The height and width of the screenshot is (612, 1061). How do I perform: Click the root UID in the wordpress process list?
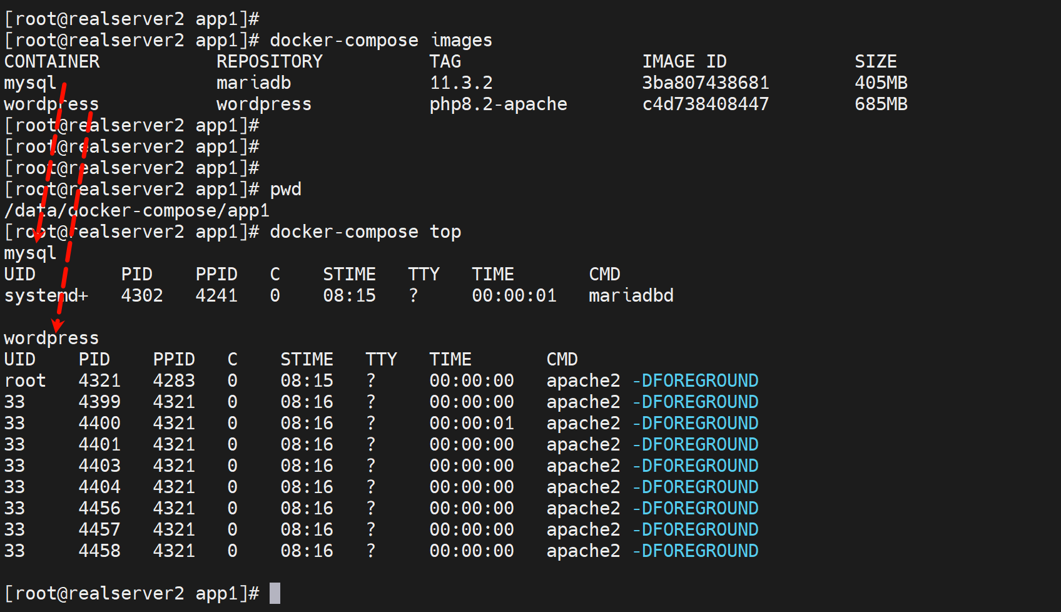click(x=25, y=381)
